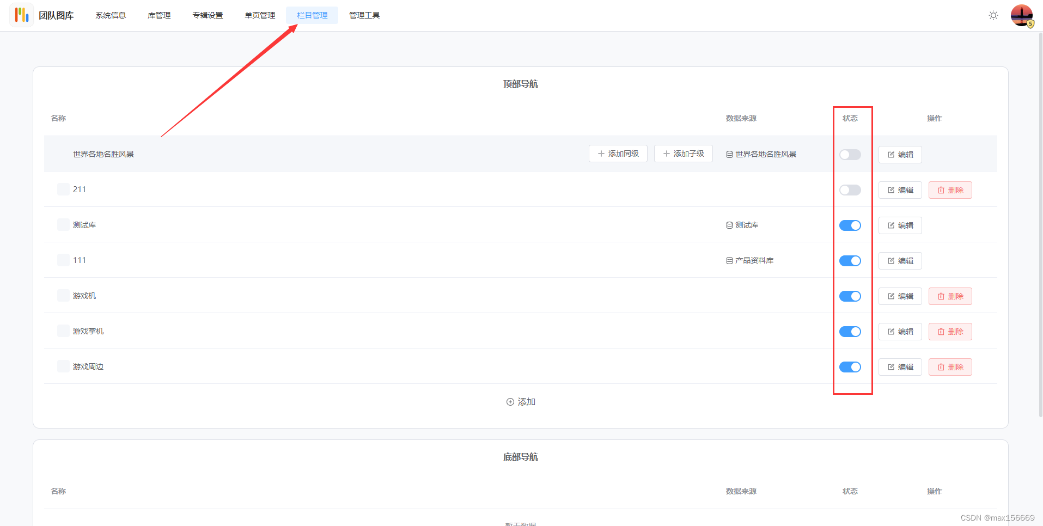This screenshot has height=526, width=1043.
Task: Open 专辑设置 menu
Action: (x=208, y=15)
